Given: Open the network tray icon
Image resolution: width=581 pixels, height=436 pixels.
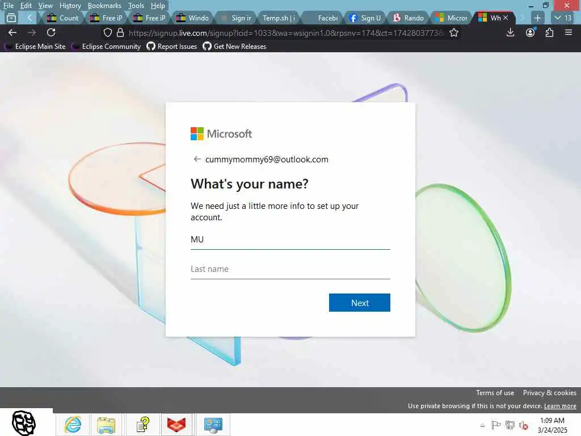Looking at the screenshot, I should (510, 425).
